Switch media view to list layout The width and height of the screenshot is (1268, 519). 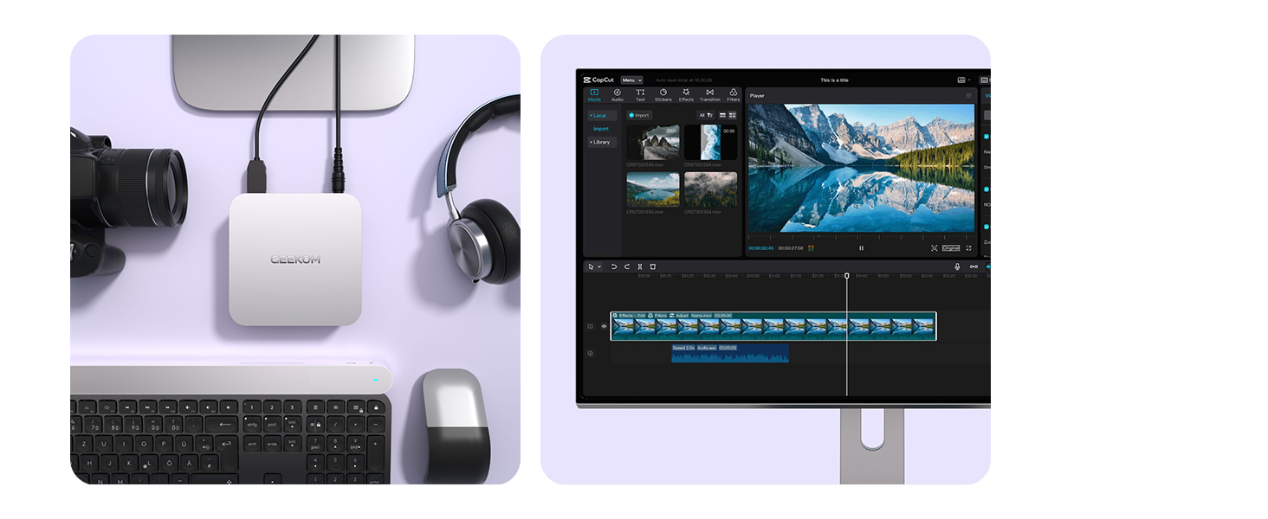coord(722,115)
